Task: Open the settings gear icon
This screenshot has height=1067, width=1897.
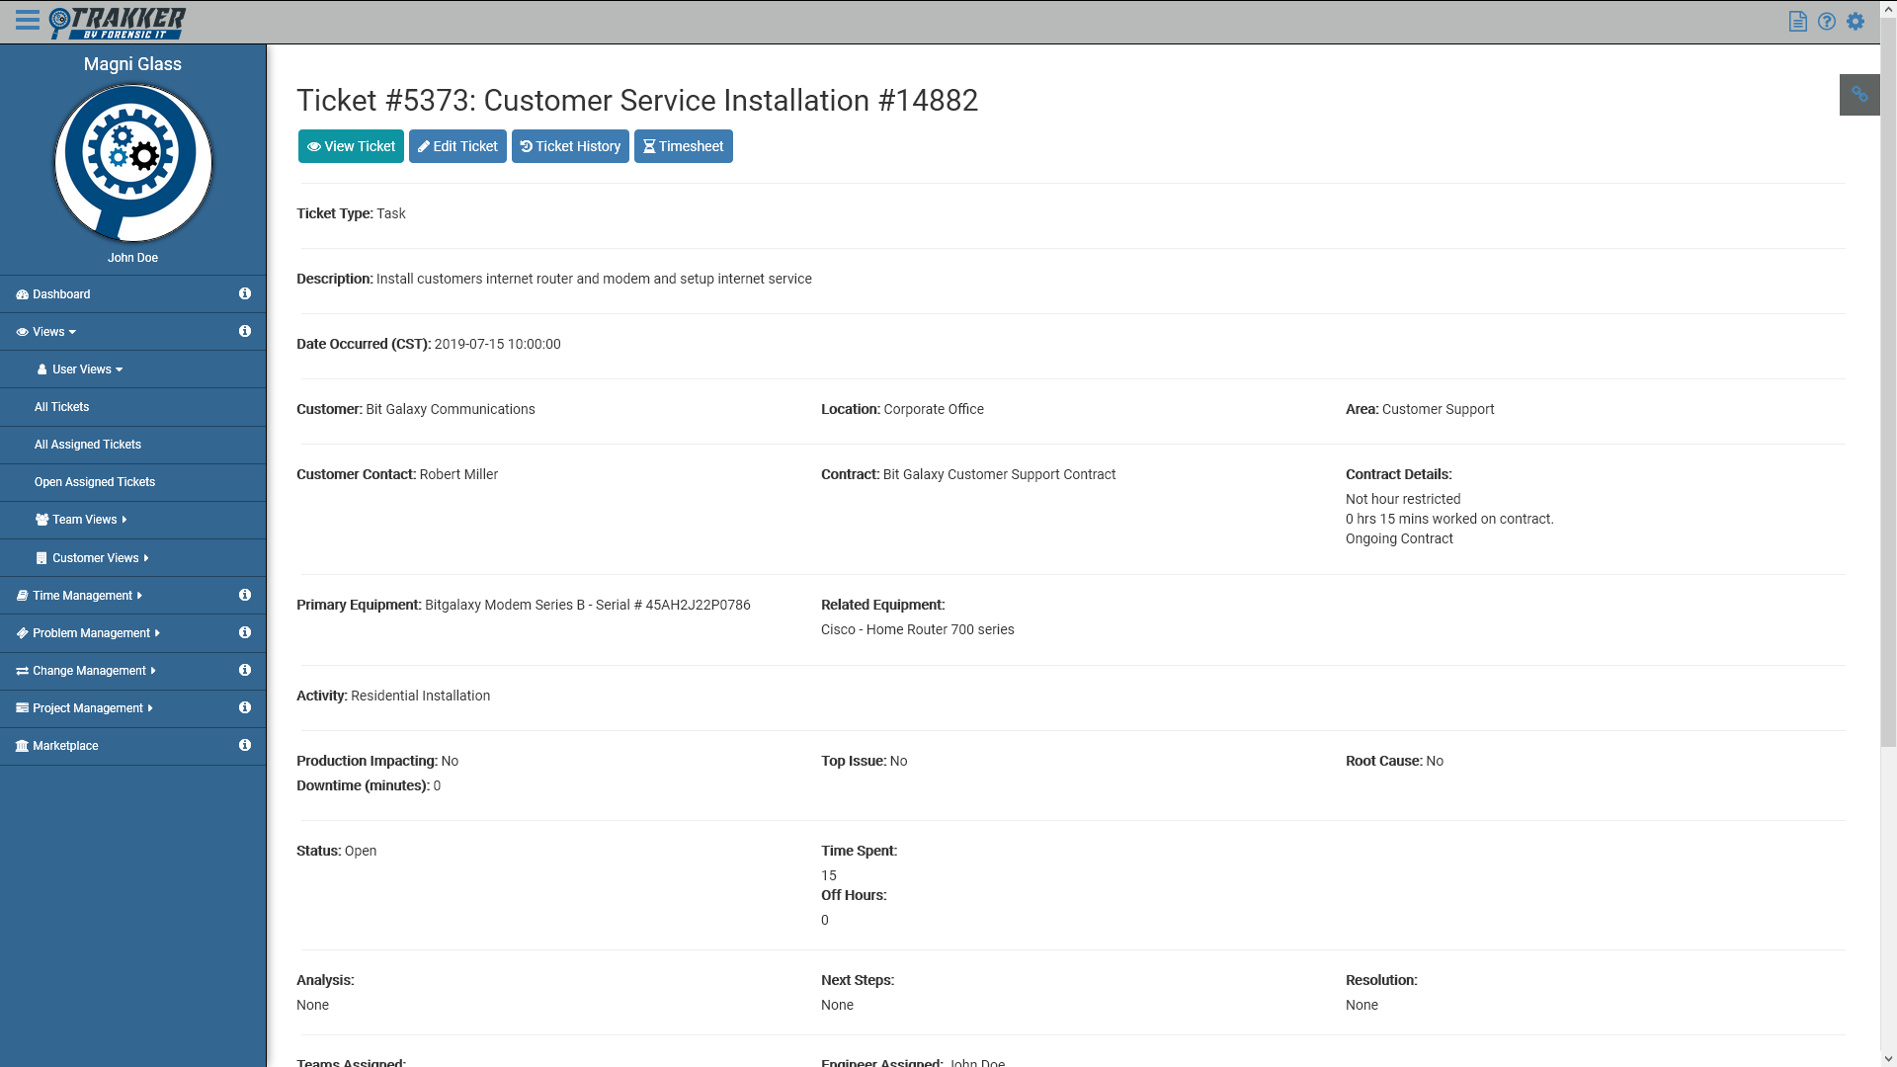Action: (x=1856, y=22)
